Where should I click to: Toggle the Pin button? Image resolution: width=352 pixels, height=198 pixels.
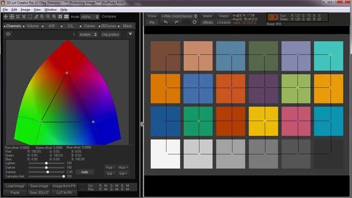coord(152,22)
